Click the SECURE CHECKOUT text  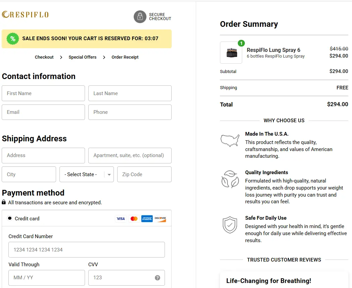160,16
